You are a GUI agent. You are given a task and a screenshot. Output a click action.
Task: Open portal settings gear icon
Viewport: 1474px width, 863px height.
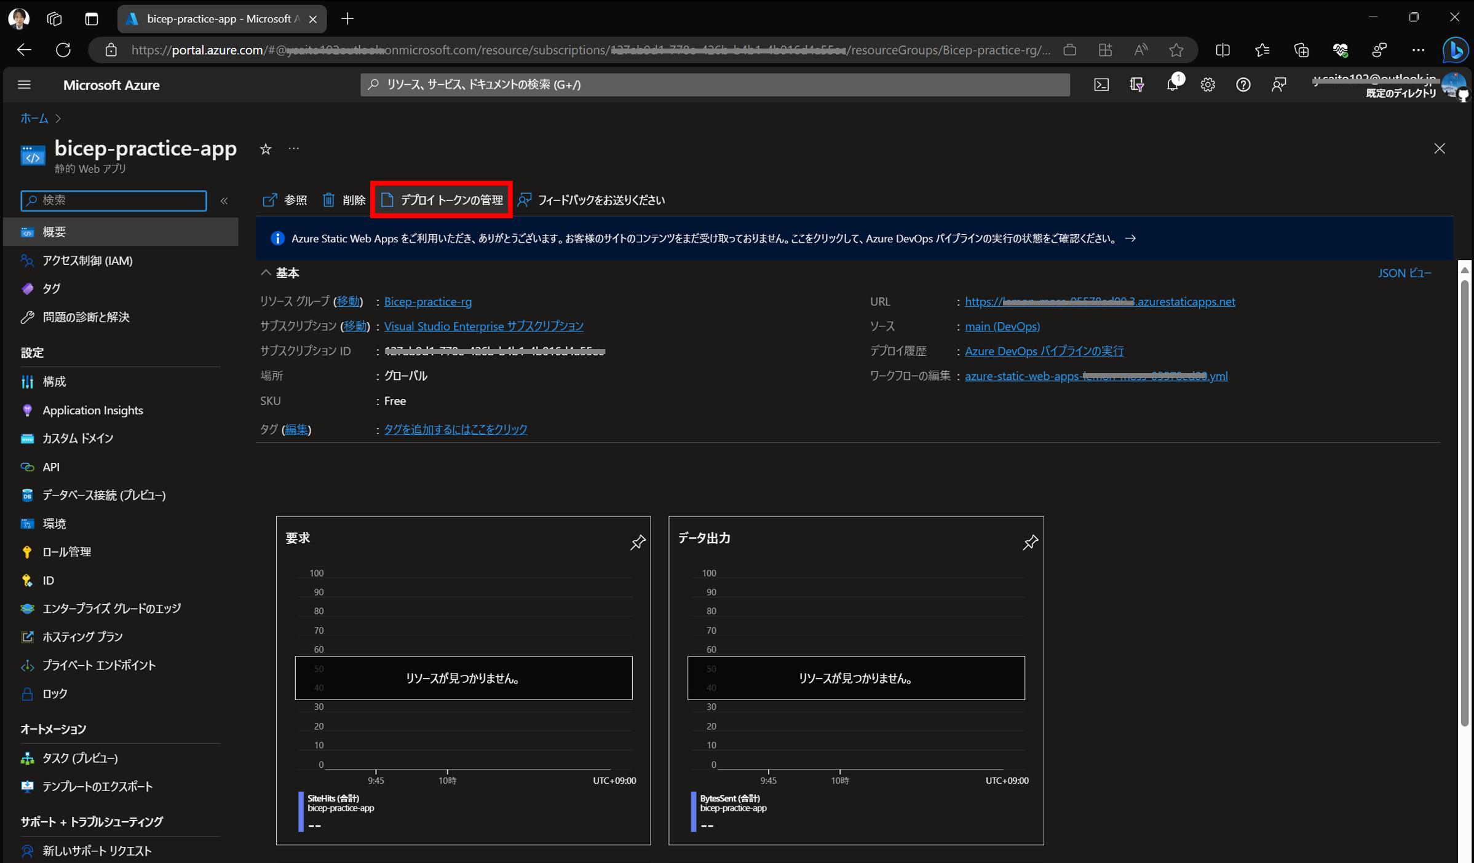[x=1207, y=85]
